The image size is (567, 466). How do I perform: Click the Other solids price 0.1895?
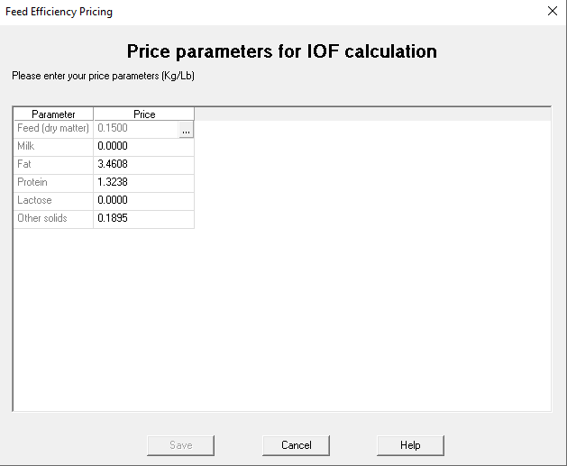pos(143,219)
